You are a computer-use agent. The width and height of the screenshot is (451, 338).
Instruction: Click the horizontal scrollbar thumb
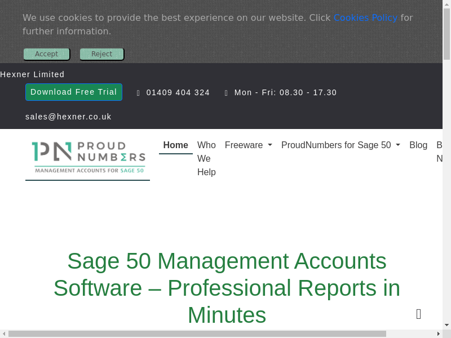point(197,333)
